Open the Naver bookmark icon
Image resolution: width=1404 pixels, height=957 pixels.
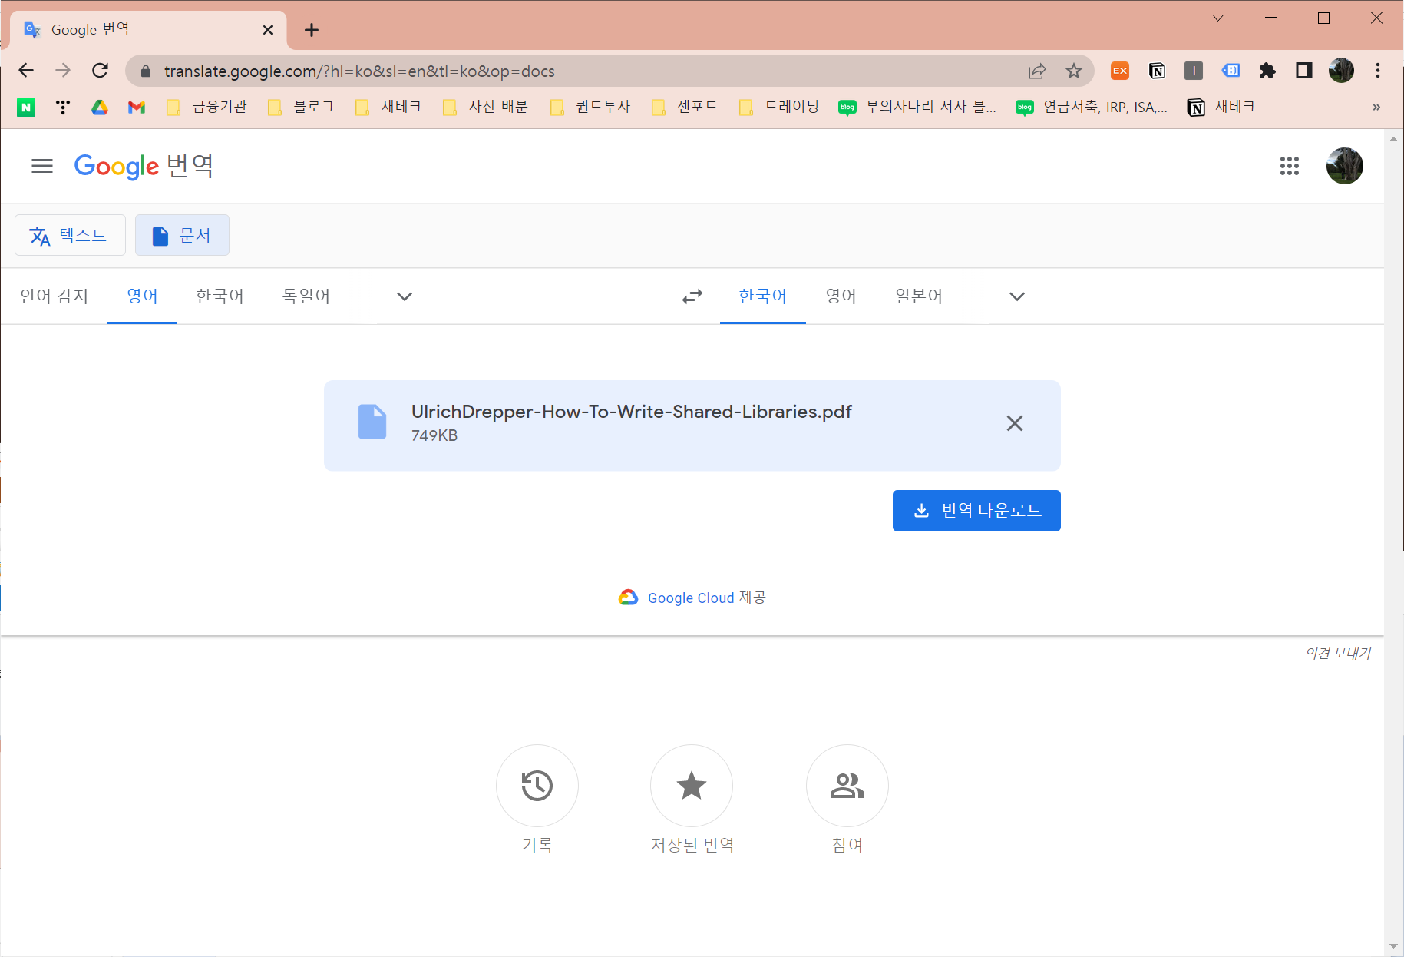pos(26,108)
